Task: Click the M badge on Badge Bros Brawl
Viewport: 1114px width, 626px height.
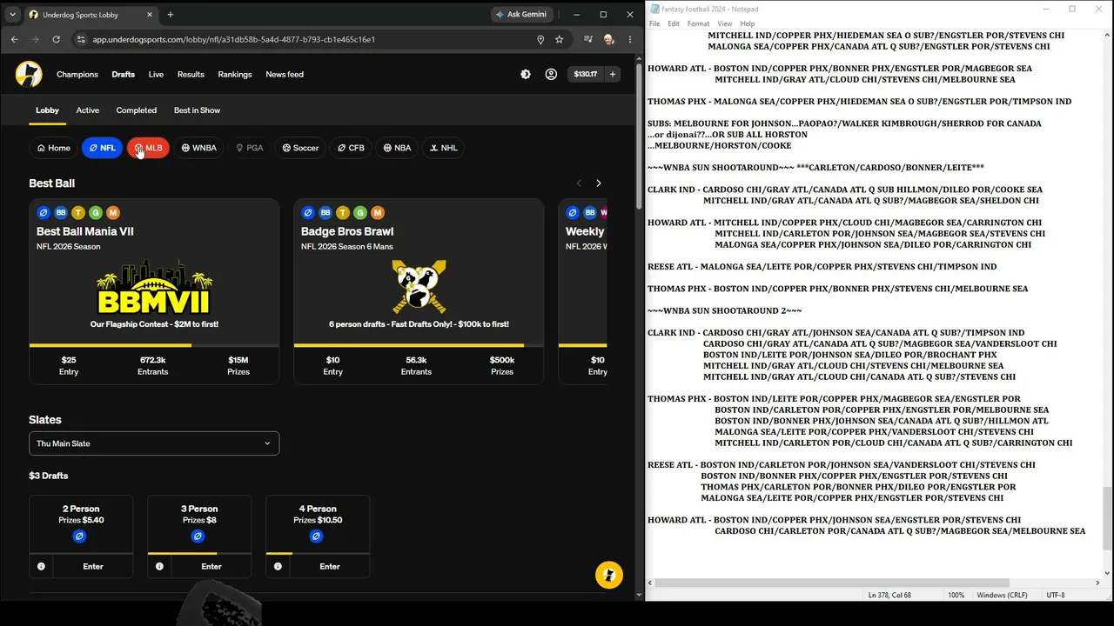Action: (378, 212)
